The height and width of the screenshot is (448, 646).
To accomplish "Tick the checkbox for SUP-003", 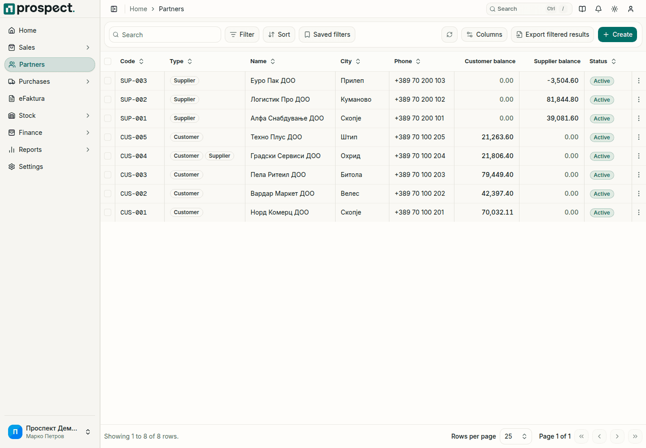I will point(108,81).
